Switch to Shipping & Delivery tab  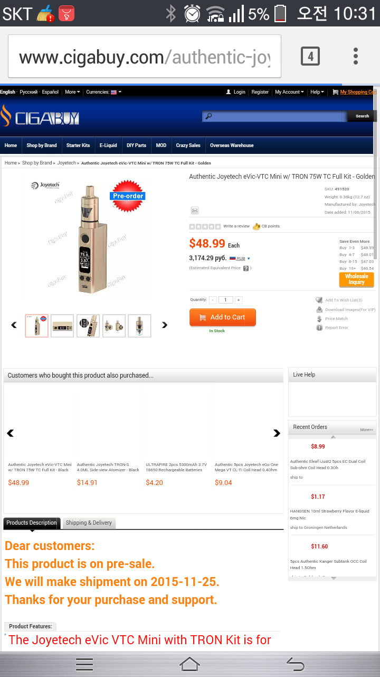[89, 523]
